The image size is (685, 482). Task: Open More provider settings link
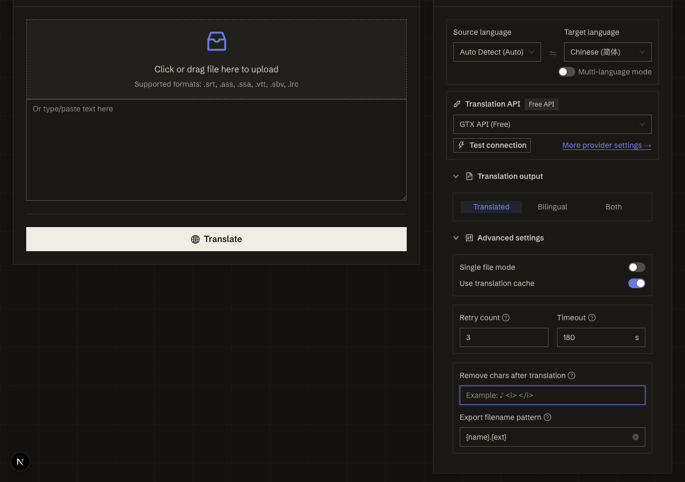point(607,145)
